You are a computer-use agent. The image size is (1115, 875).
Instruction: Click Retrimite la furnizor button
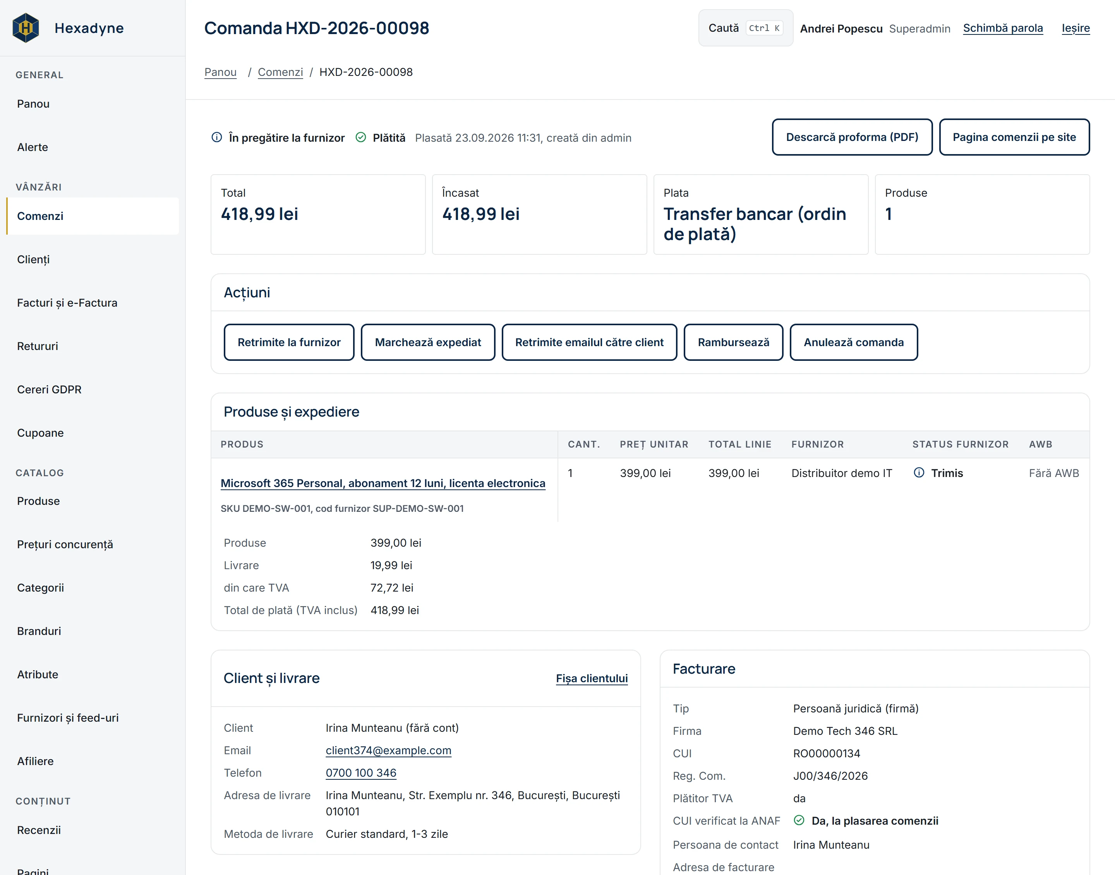click(x=289, y=342)
